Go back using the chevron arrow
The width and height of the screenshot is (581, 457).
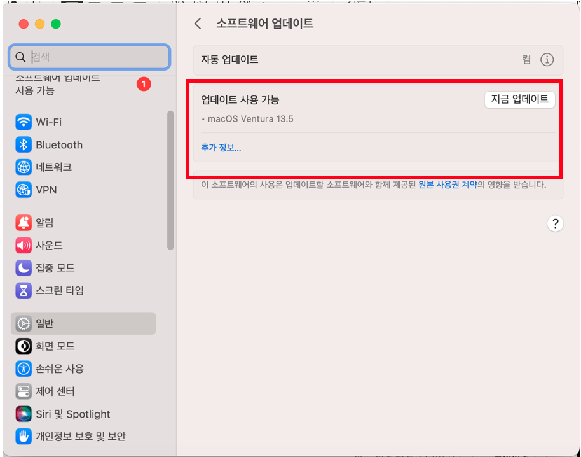[198, 24]
